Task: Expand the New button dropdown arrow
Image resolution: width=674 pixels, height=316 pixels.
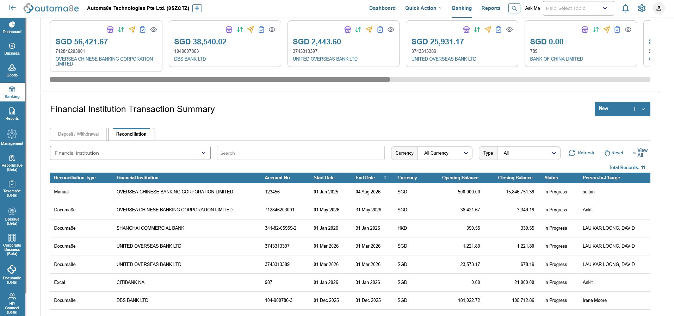Action: click(643, 109)
